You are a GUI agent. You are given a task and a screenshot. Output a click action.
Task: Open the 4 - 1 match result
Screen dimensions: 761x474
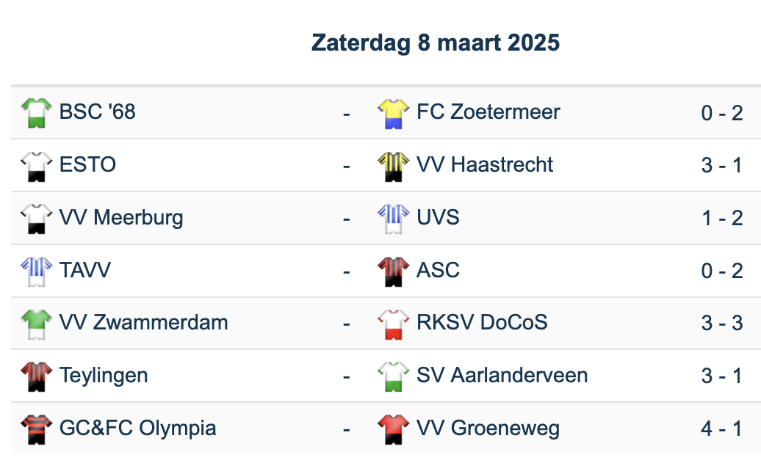721,429
